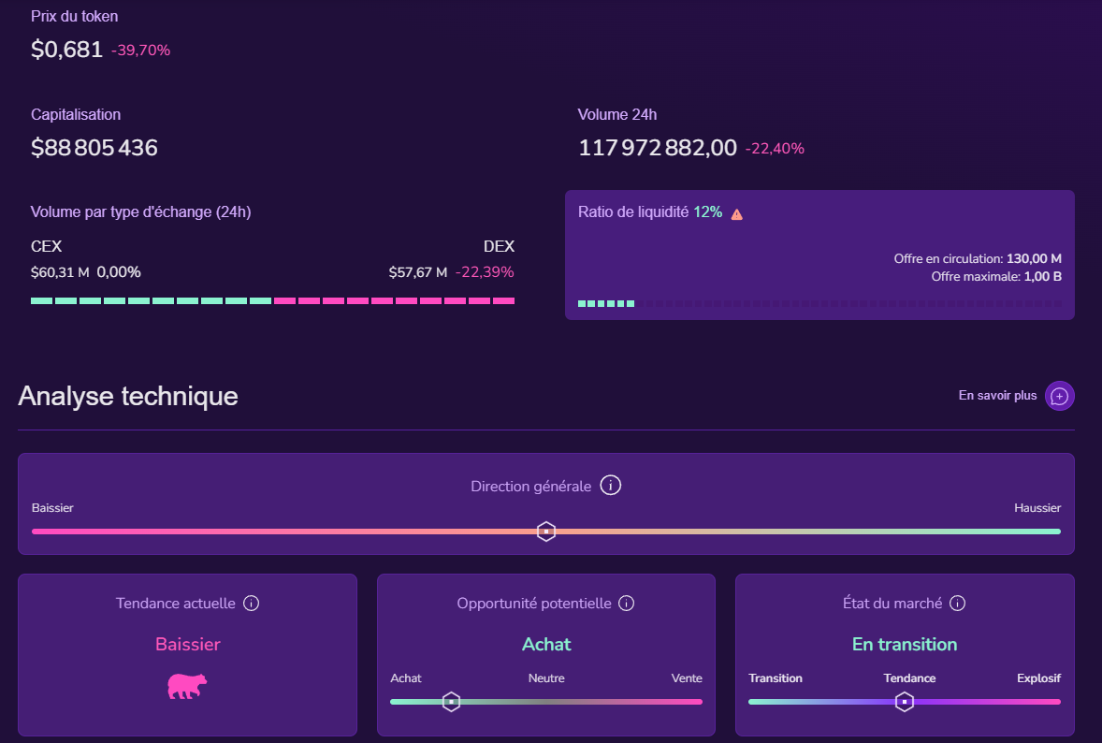The width and height of the screenshot is (1102, 743).
Task: Click the Capitalisation value $88 805 436
Action: pyautogui.click(x=94, y=147)
